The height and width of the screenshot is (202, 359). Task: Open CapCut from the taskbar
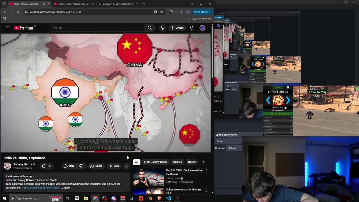click(x=77, y=198)
